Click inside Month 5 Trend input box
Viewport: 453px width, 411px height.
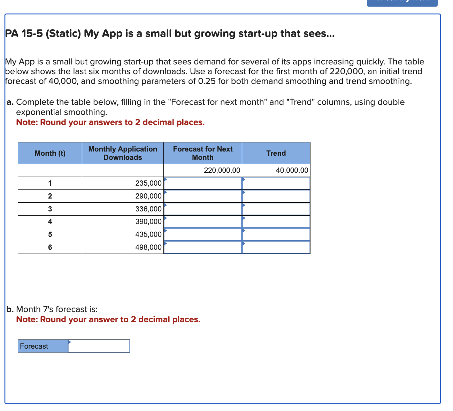(x=276, y=234)
